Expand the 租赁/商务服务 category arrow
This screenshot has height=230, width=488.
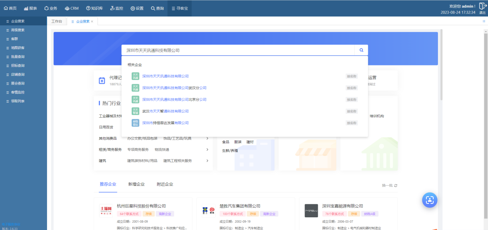[x=207, y=150]
